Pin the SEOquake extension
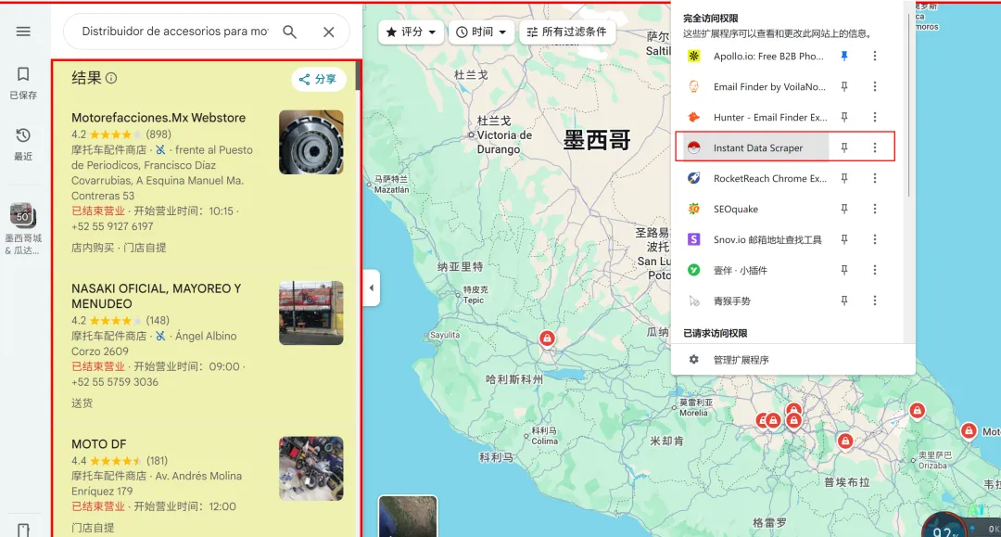Image resolution: width=1001 pixels, height=537 pixels. tap(844, 209)
